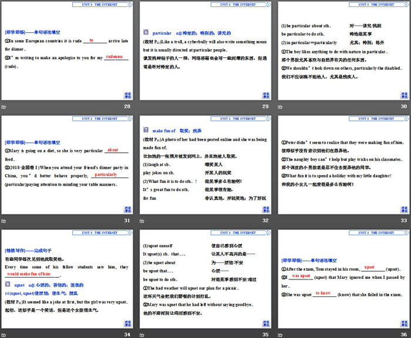Click the blue corner button on slide 28

(x=128, y=95)
